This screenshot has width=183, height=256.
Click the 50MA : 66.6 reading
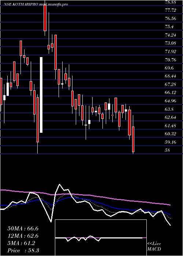point(23,229)
